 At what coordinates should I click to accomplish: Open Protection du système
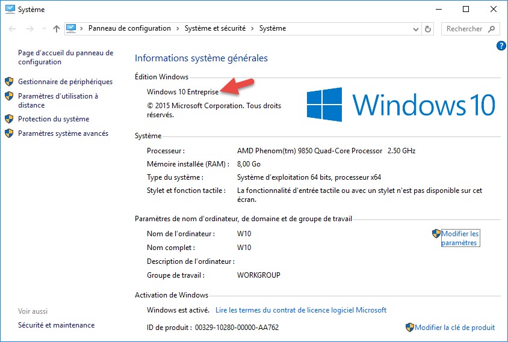(x=54, y=119)
